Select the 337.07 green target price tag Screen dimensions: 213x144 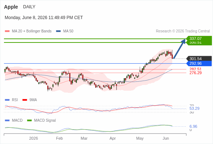[199, 39]
